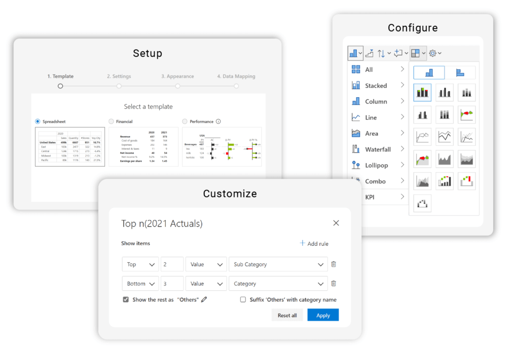This screenshot has width=519, height=349.
Task: Click the layout grid icon in Configure toolbar
Action: coord(416,53)
